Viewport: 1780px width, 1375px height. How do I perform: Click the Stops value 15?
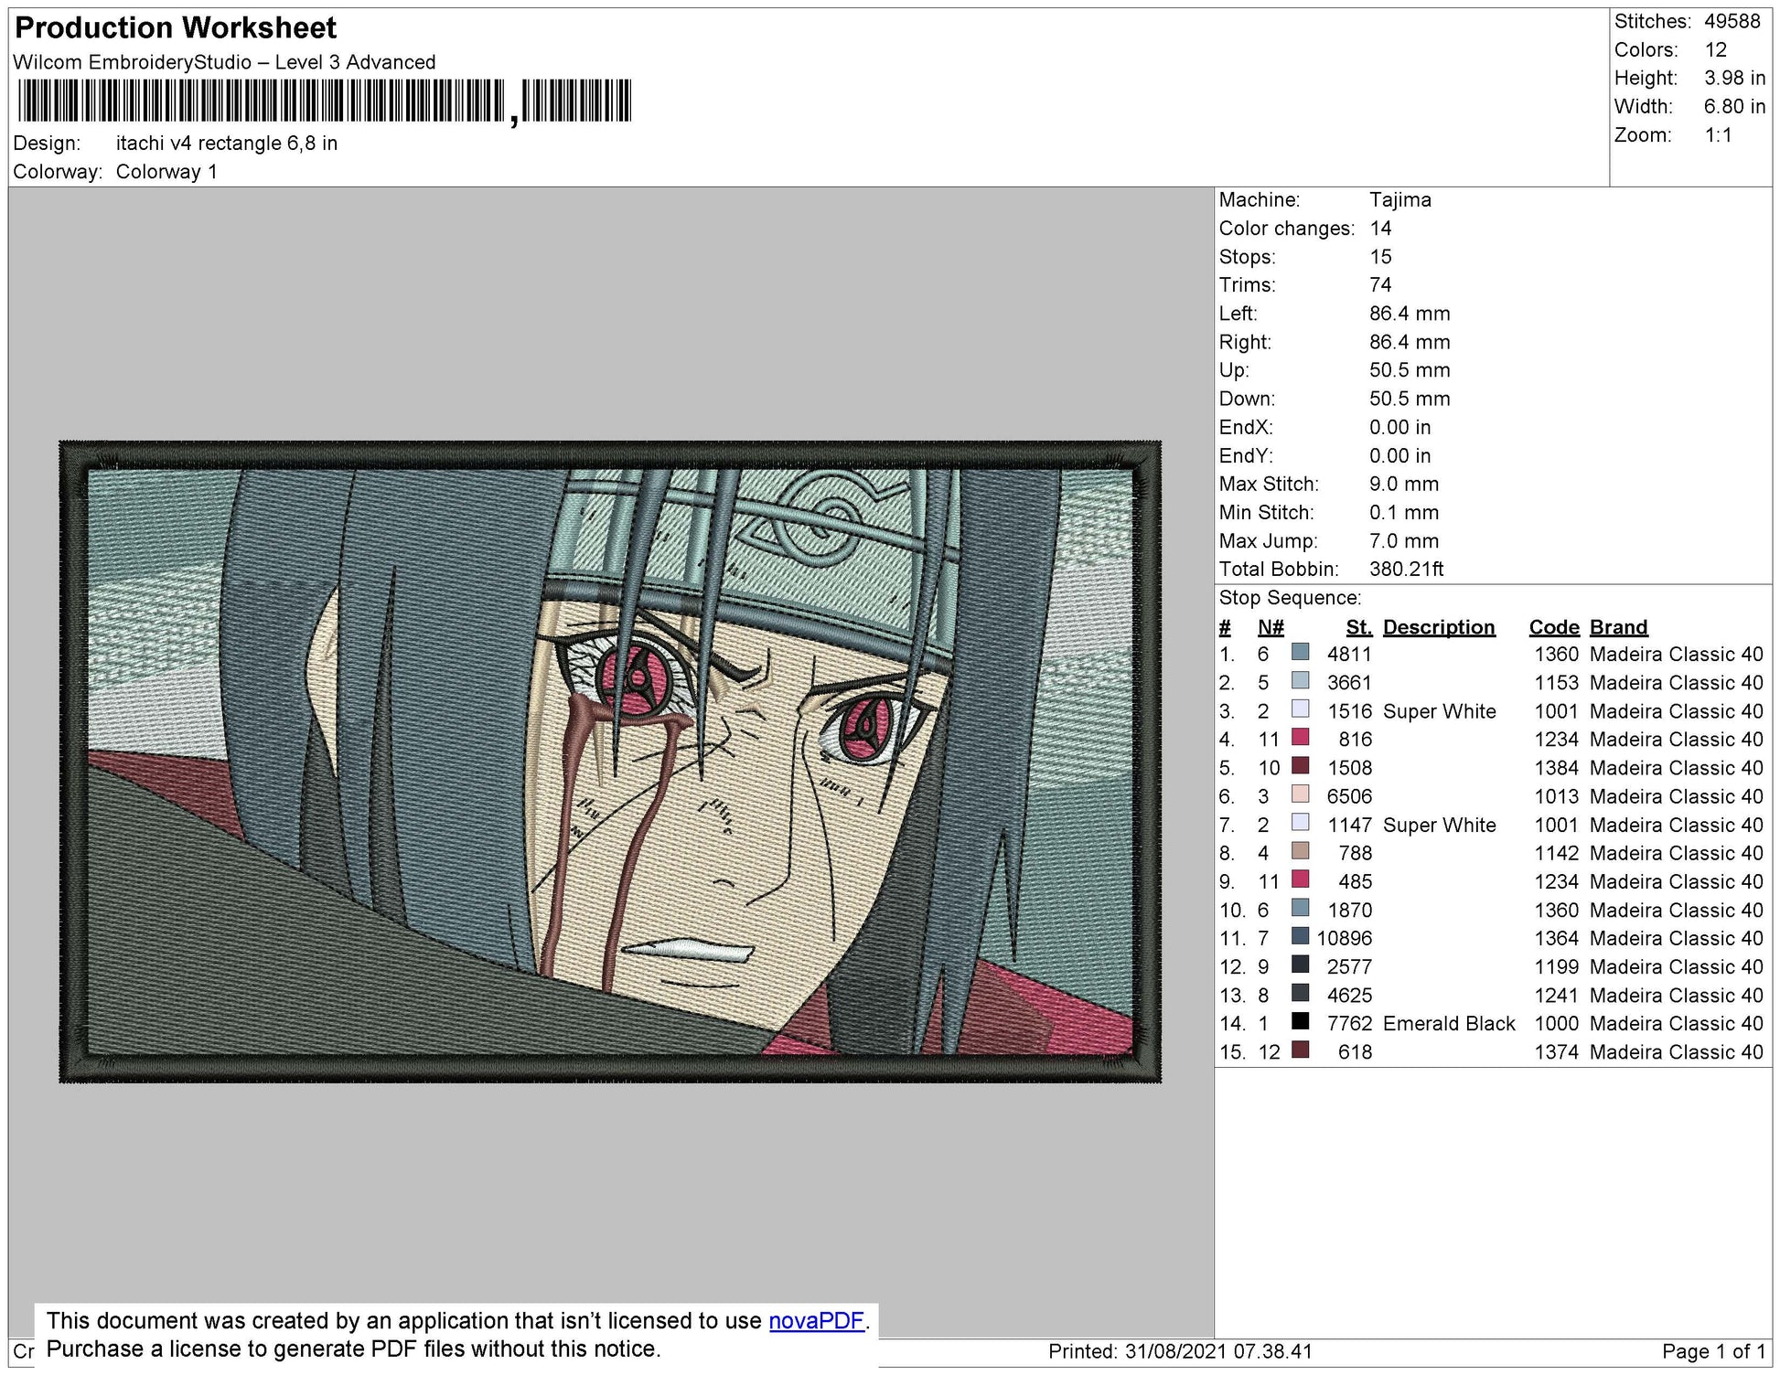click(x=1380, y=257)
